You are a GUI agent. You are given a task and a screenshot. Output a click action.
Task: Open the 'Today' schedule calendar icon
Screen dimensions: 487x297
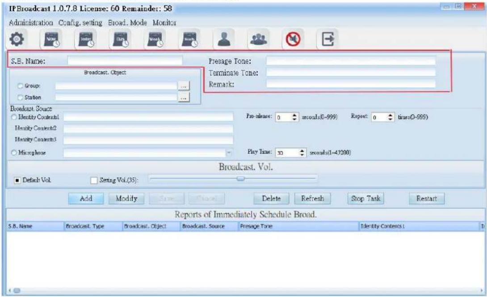(x=86, y=39)
